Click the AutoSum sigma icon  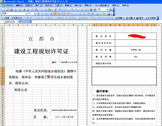76,10
